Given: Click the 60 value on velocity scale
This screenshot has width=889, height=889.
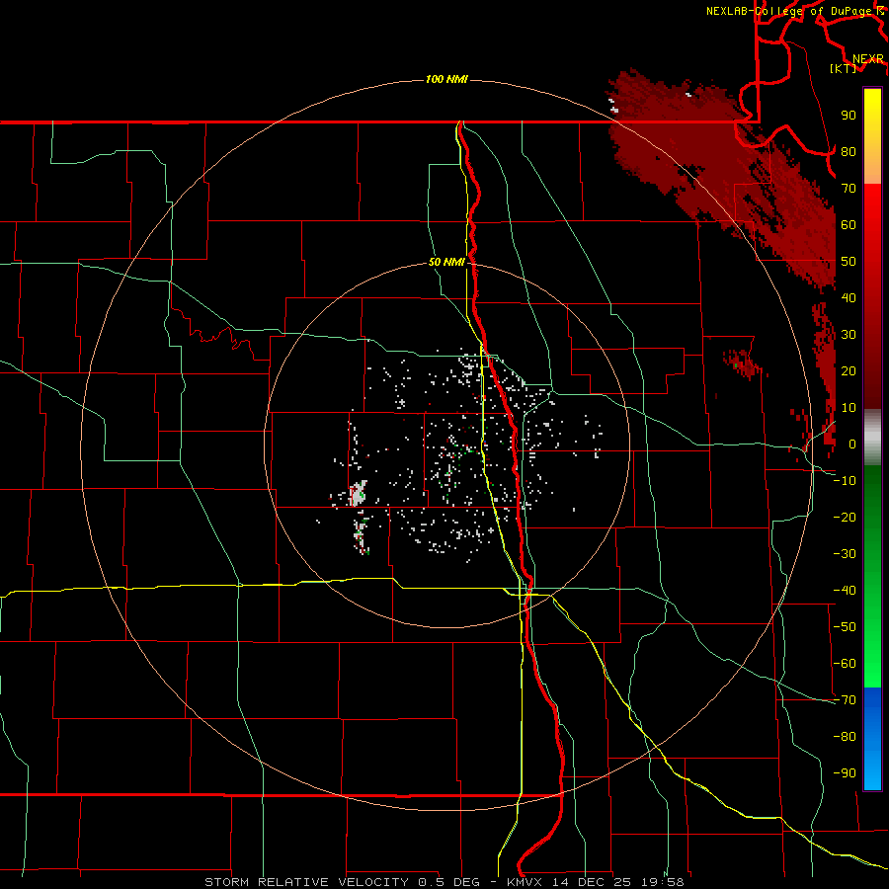Looking at the screenshot, I should click(849, 224).
